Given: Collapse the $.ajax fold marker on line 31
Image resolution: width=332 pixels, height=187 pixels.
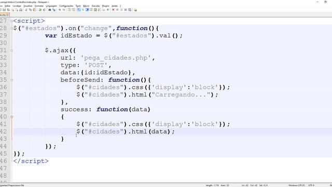Looking at the screenshot, I should 11,50.
